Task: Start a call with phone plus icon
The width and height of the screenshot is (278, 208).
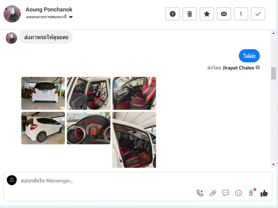Action: point(200,193)
